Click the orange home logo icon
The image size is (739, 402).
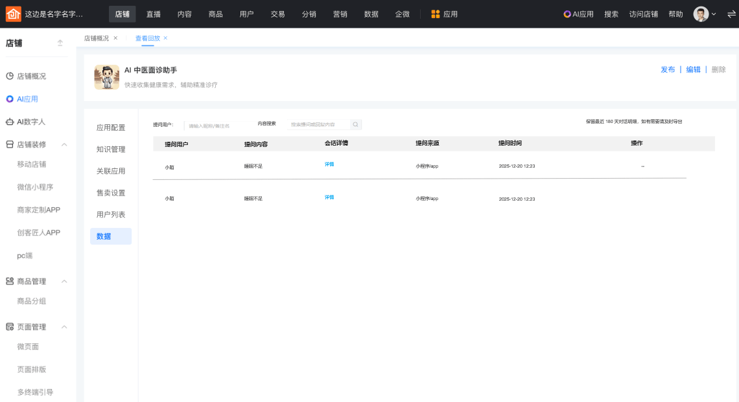(13, 14)
